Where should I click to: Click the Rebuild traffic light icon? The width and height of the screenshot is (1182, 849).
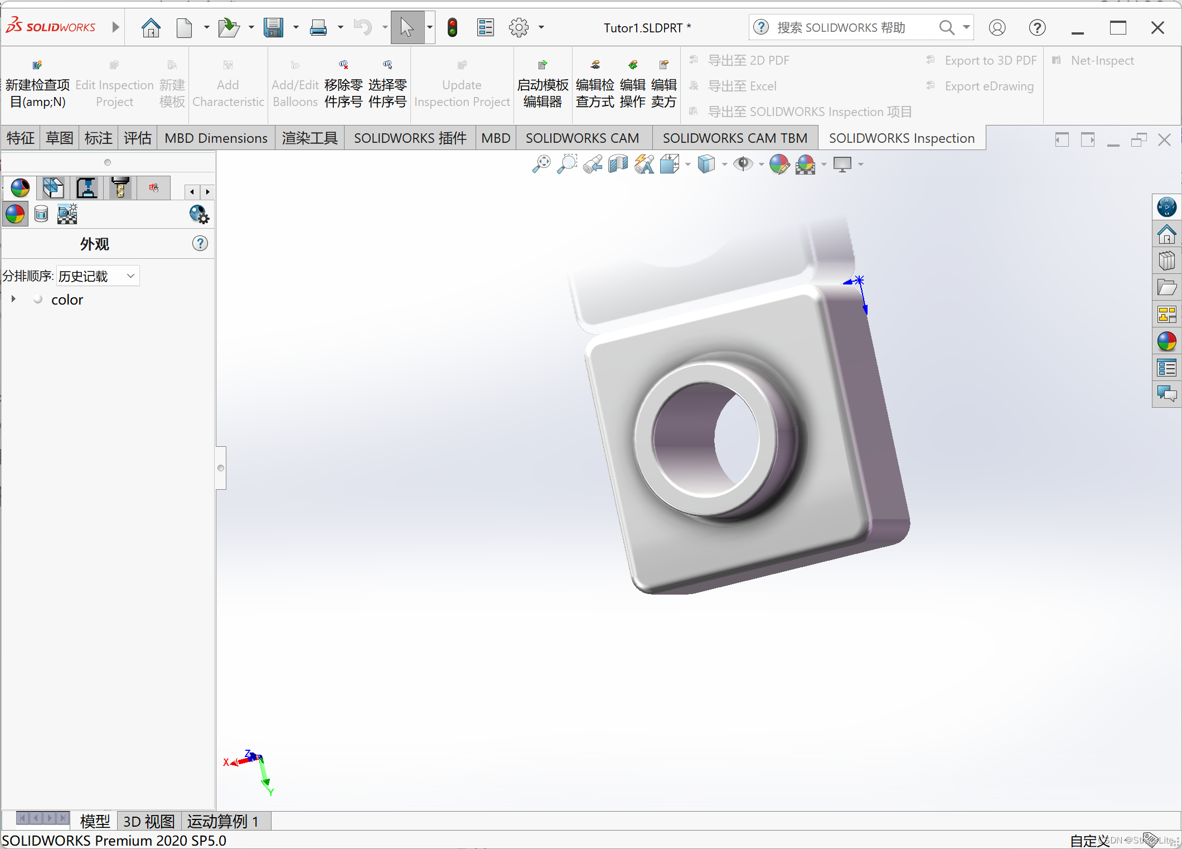[x=452, y=27]
